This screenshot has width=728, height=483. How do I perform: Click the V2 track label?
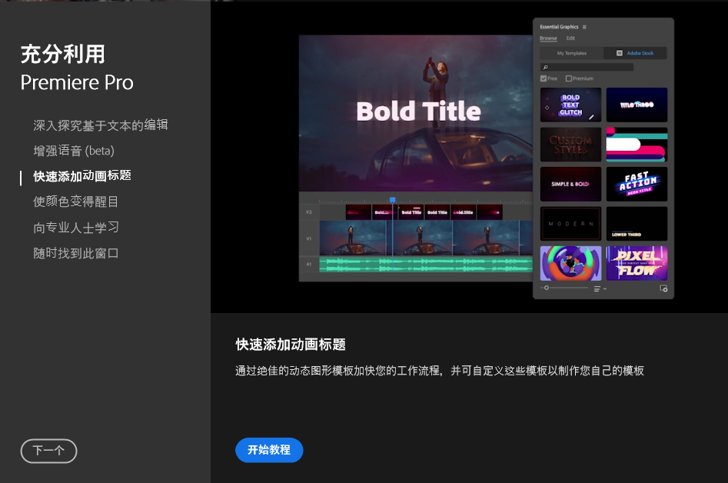309,212
